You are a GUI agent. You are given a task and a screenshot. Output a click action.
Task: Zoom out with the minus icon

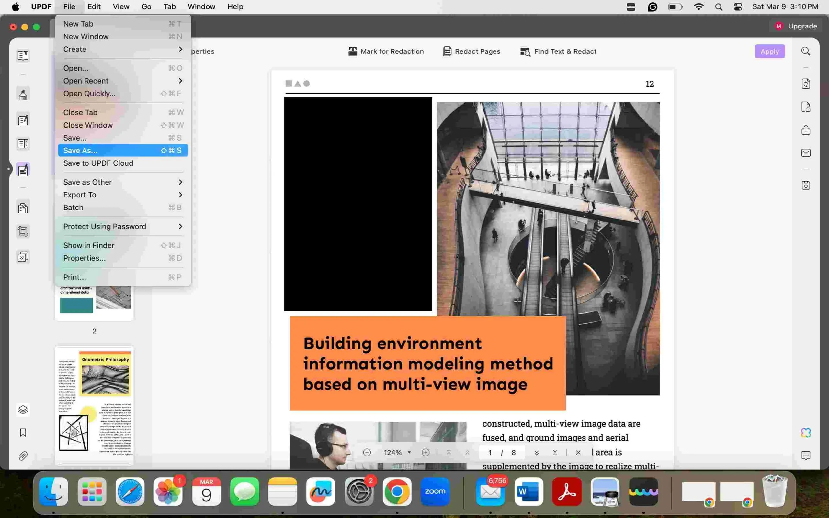click(x=367, y=453)
